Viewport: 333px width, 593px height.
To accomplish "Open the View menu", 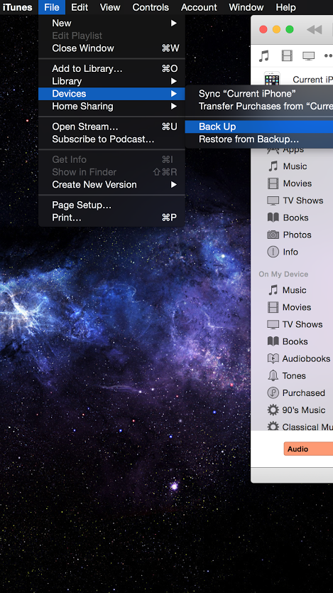I will [110, 7].
